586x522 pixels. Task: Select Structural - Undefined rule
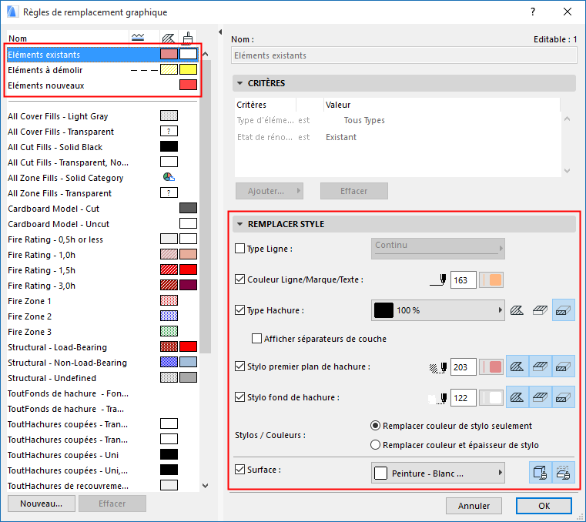tap(102, 378)
